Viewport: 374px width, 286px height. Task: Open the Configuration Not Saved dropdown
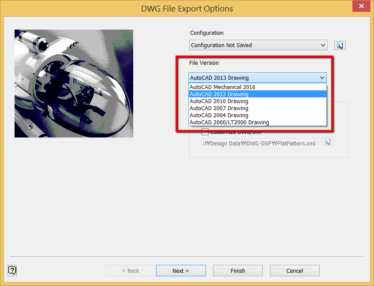tap(258, 45)
